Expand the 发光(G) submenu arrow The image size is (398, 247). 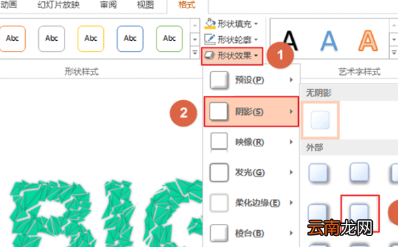291,172
